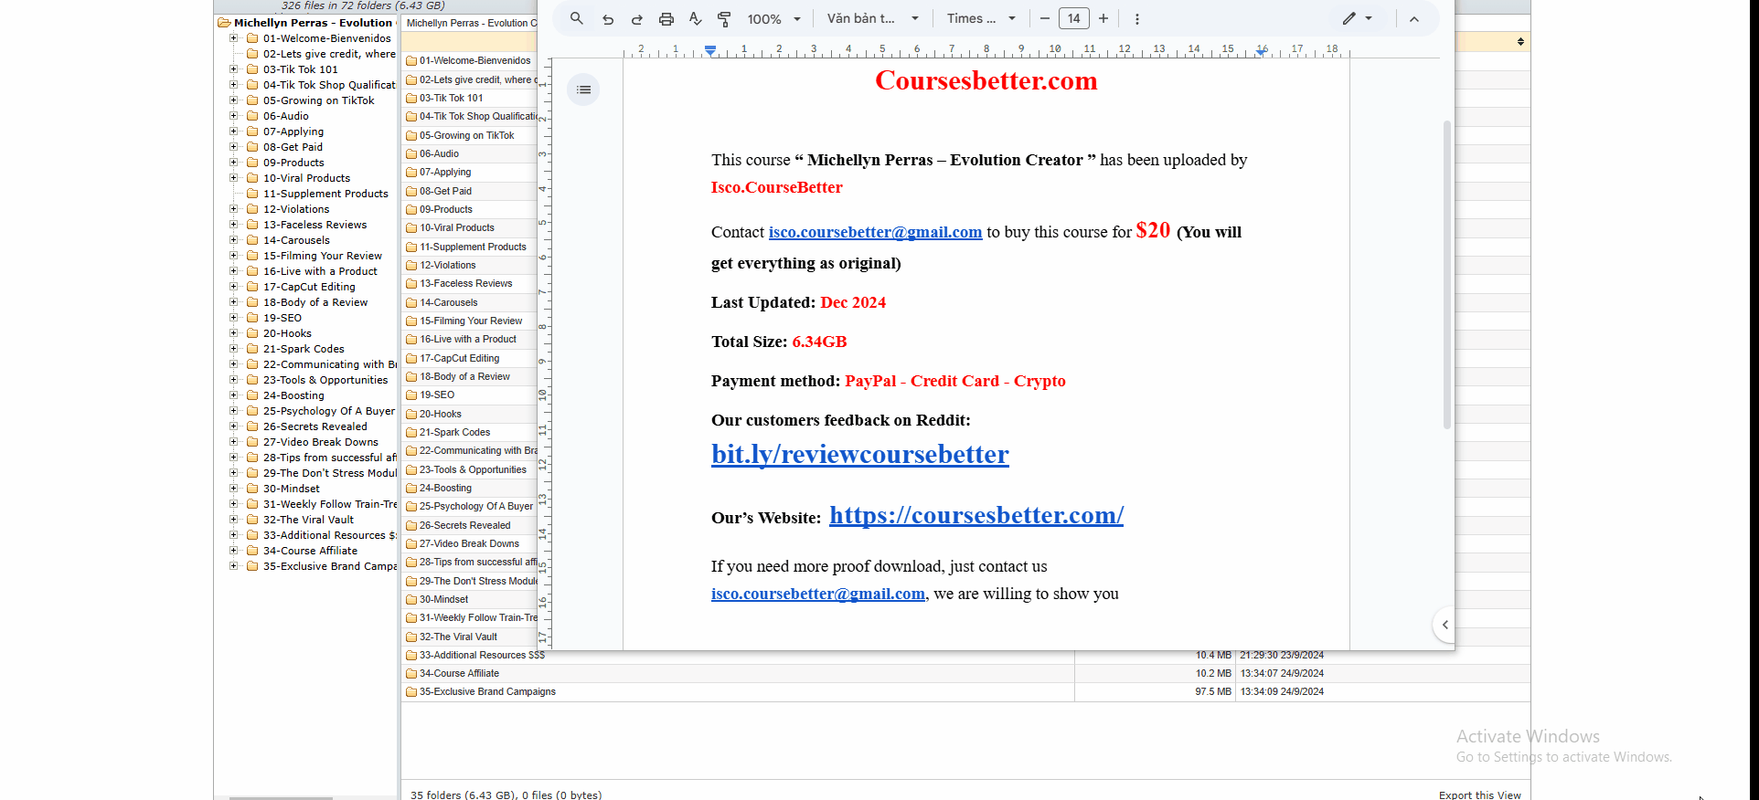
Task: Click the document's vertical scrollbar
Action: point(1446,274)
